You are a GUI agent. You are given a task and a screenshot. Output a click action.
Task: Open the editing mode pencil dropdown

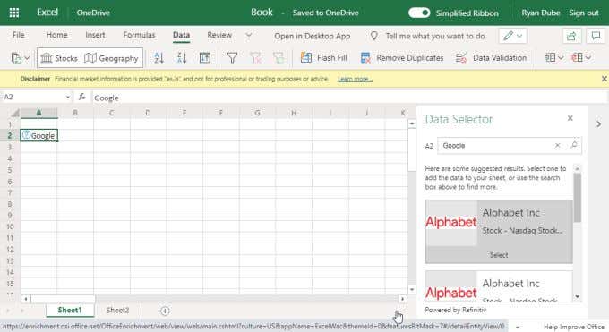(x=512, y=36)
